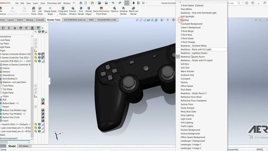
Task: Click the MMGS units status entry
Action: pyautogui.click(x=260, y=149)
